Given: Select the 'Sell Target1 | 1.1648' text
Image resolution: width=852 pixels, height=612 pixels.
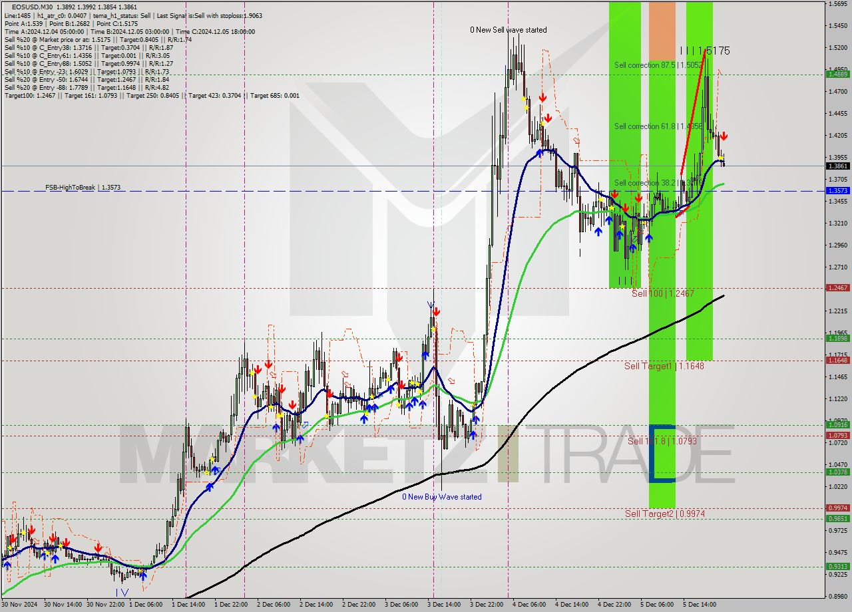Looking at the screenshot, I should 664,365.
